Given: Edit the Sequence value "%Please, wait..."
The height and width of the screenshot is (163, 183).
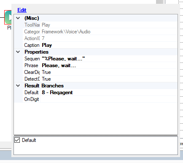Looking at the screenshot, I should (109, 59).
